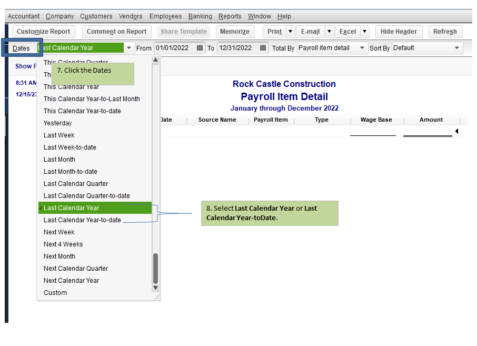Click the dates list scrollbar thumb

tap(155, 268)
